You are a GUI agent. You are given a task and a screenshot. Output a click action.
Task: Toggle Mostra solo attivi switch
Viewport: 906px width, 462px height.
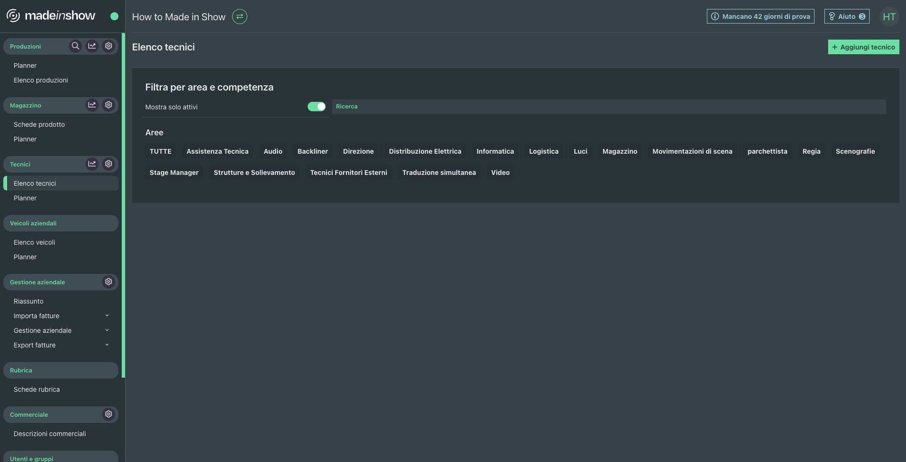click(316, 107)
